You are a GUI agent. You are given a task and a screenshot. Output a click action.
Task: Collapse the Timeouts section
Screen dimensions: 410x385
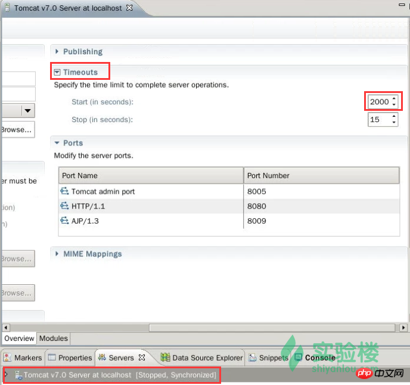[57, 72]
